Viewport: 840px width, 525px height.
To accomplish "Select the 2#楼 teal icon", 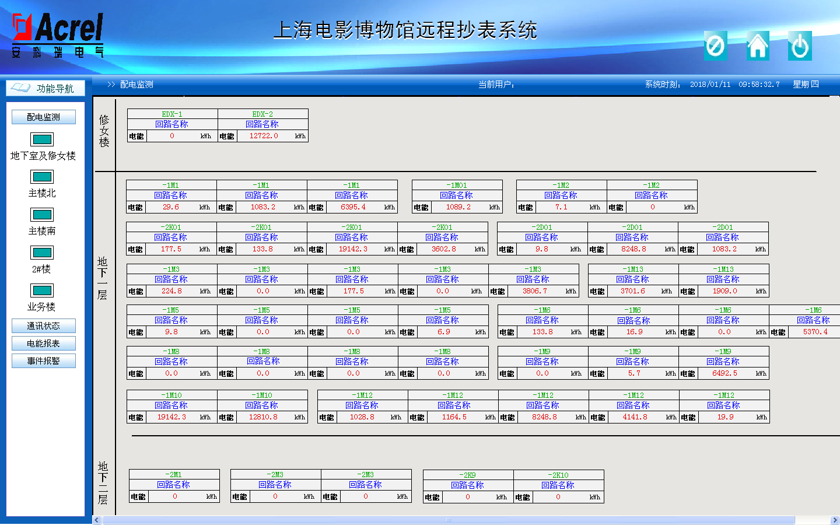I will [x=42, y=253].
